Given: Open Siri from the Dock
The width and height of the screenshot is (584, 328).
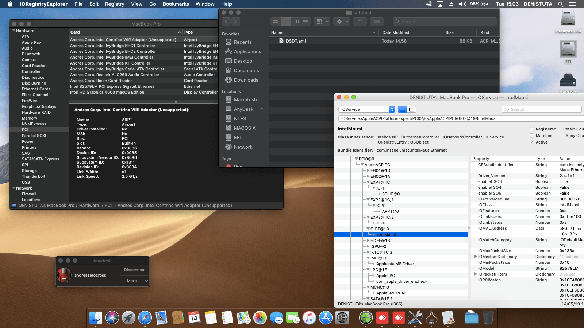Looking at the screenshot, I should (x=112, y=318).
